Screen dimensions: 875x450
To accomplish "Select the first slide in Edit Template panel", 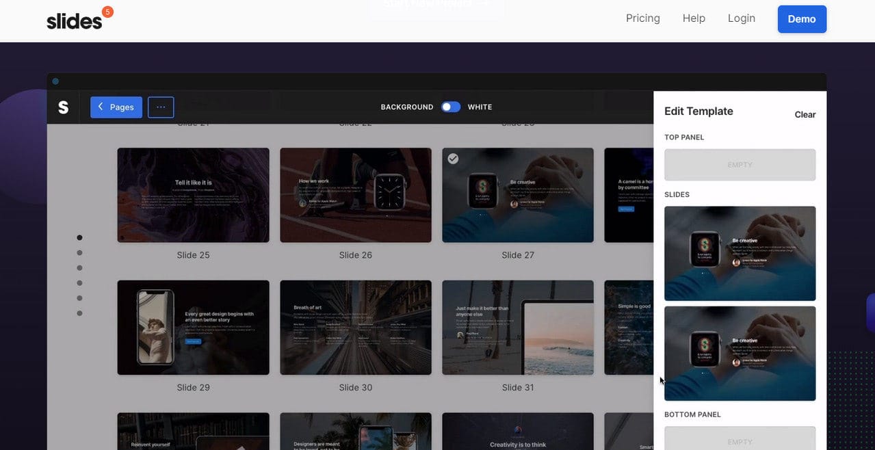I will [x=740, y=254].
